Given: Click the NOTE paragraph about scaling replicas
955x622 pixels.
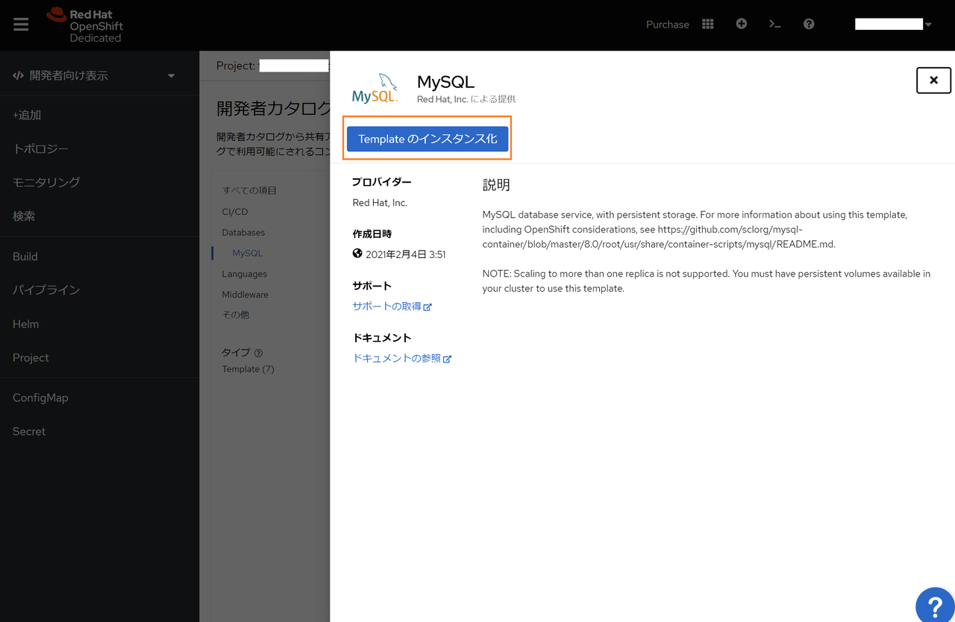Looking at the screenshot, I should click(707, 281).
